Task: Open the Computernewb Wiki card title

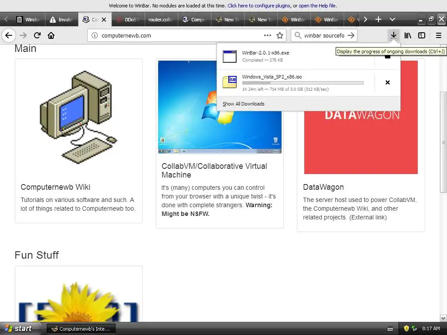Action: (x=55, y=187)
